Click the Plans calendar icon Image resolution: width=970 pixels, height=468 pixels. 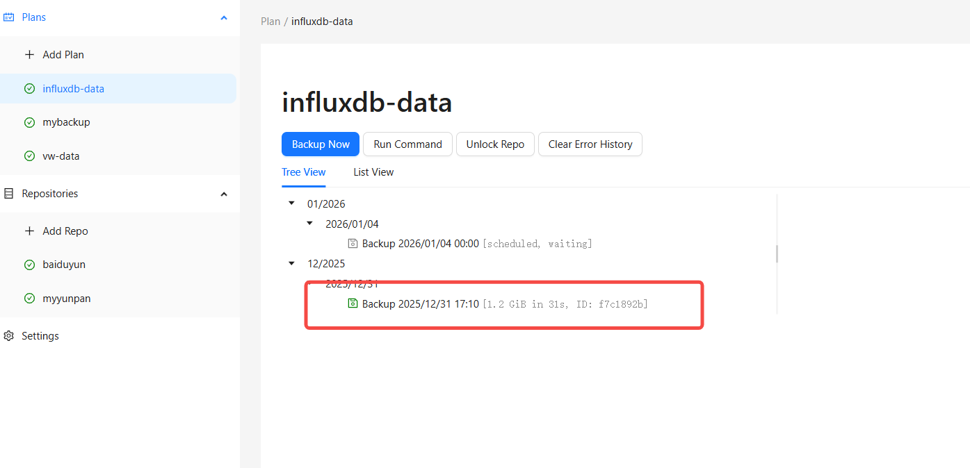pos(9,17)
